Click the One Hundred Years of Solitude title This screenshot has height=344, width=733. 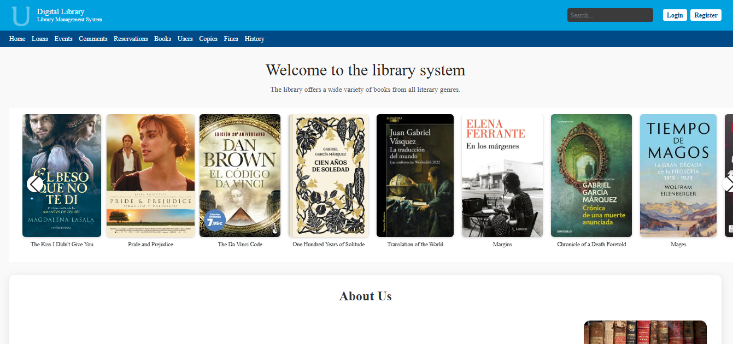point(329,244)
